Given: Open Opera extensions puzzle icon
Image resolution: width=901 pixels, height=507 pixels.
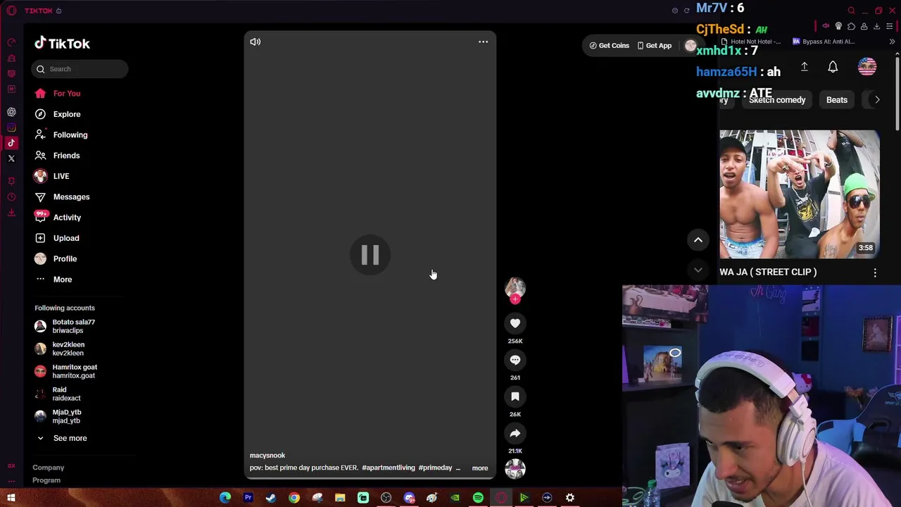Looking at the screenshot, I should [851, 26].
